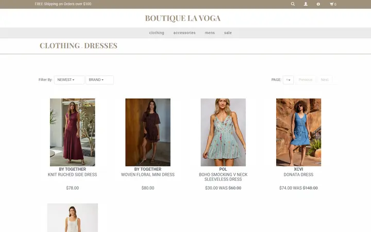Screen dimensions: 371x232
Task: Click the $78.00 price
Action: pyautogui.click(x=73, y=188)
